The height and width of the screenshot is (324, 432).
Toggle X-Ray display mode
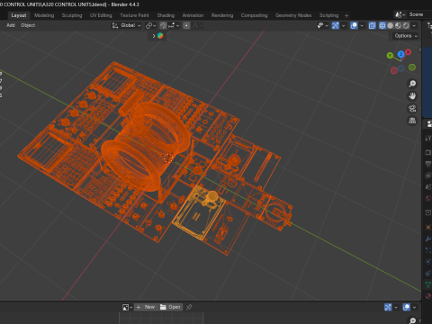coord(372,25)
